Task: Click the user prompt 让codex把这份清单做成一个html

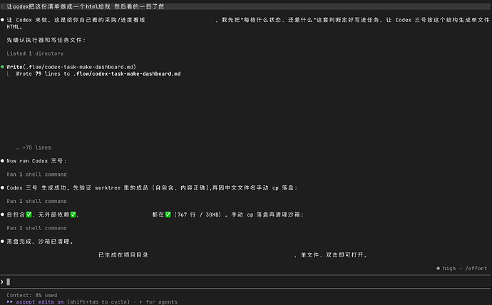Action: [86, 6]
